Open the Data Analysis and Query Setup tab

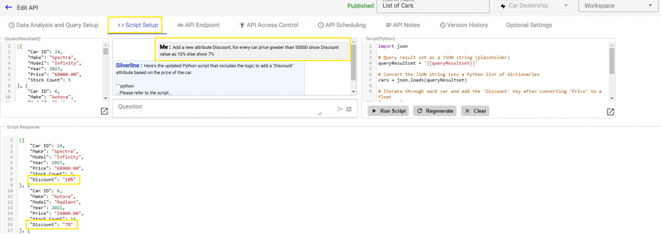click(53, 25)
